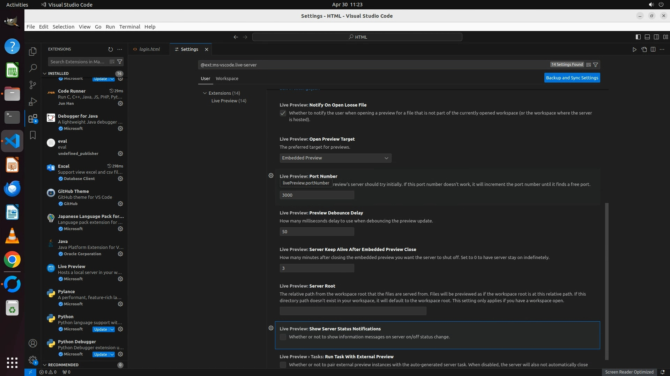
Task: Open the Source Control view
Action: click(x=33, y=85)
